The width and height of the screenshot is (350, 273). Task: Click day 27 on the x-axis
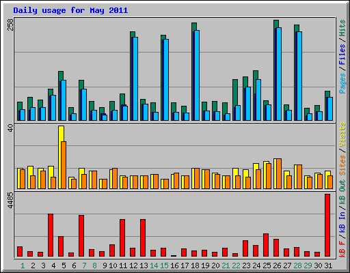[287, 265]
